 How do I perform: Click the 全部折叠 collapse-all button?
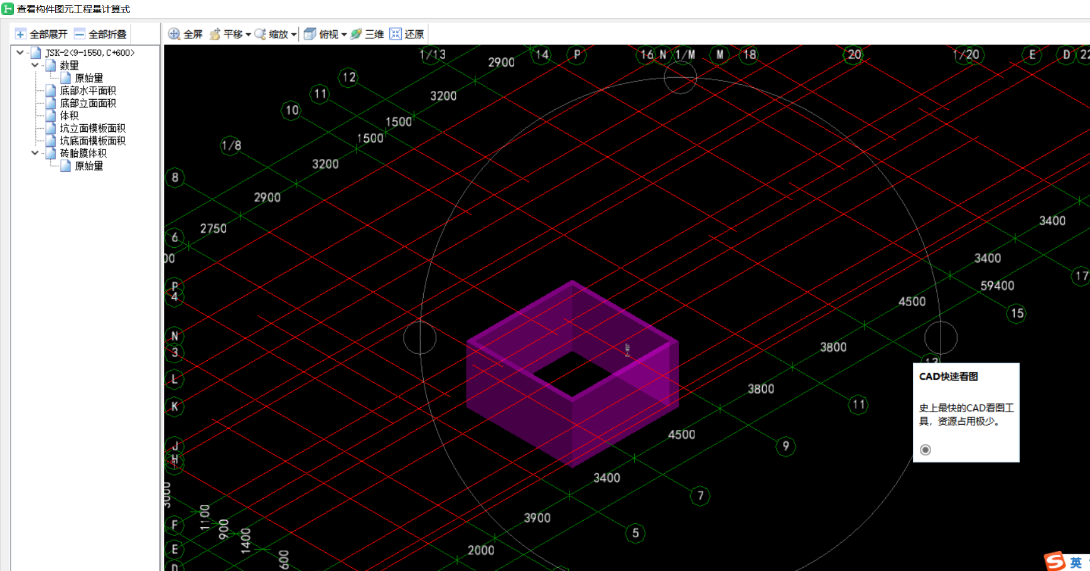point(100,34)
